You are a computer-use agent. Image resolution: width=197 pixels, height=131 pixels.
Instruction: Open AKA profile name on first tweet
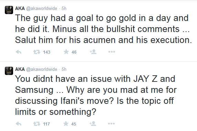pyautogui.click(x=20, y=8)
